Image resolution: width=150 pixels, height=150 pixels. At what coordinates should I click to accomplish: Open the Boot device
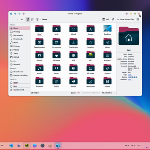click(20, 86)
